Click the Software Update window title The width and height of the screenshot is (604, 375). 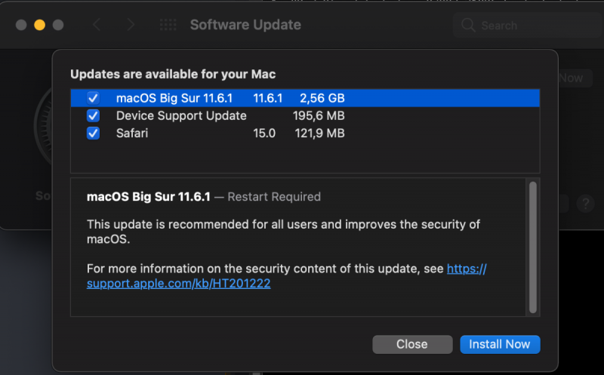click(245, 25)
